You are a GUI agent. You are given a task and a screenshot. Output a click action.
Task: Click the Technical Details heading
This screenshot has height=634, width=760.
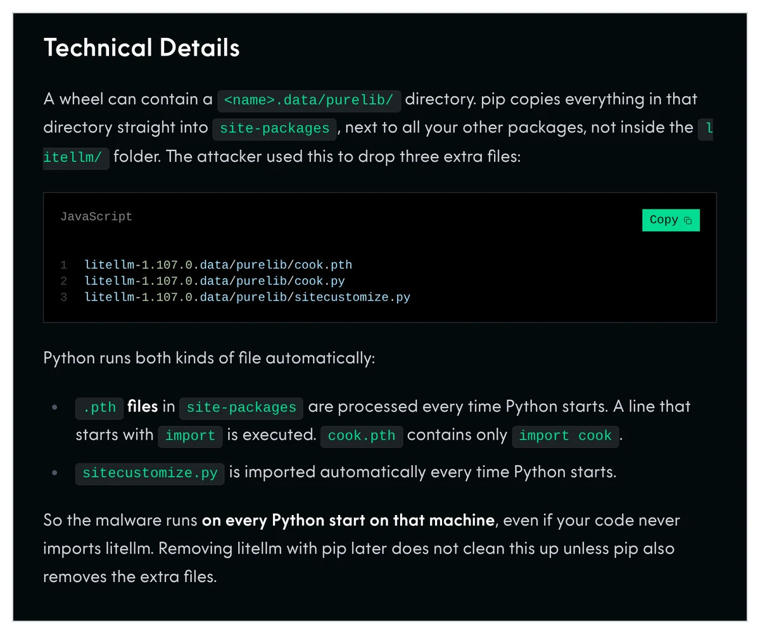click(141, 48)
